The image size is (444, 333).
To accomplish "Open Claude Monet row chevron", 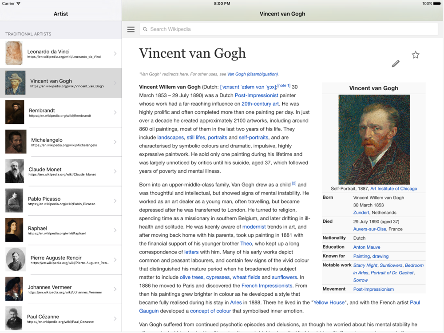I will [x=115, y=171].
